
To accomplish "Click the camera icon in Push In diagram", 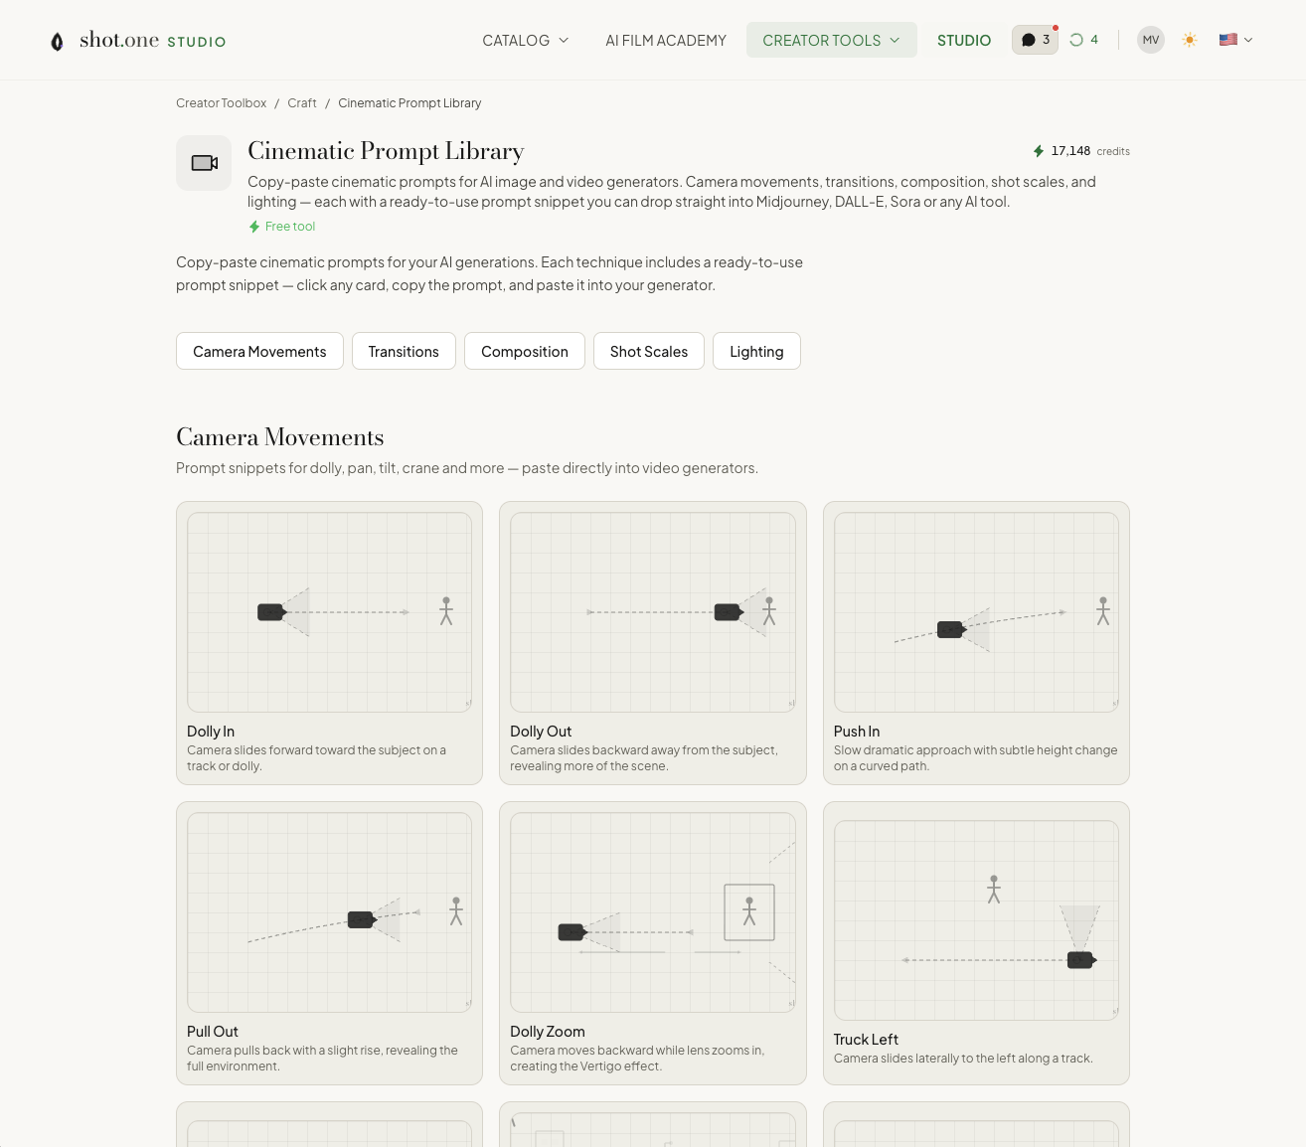I will pyautogui.click(x=951, y=629).
